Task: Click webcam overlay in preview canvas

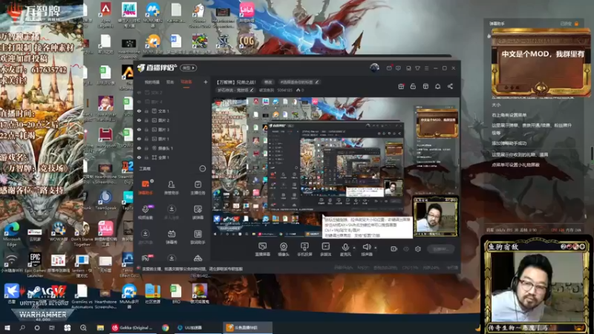Action: [436, 216]
